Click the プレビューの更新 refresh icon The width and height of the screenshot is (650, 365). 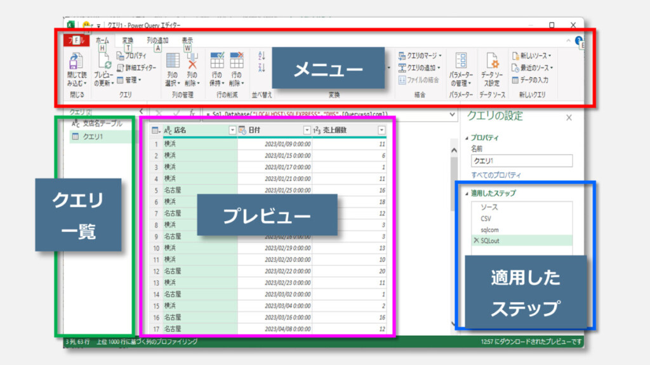[103, 63]
